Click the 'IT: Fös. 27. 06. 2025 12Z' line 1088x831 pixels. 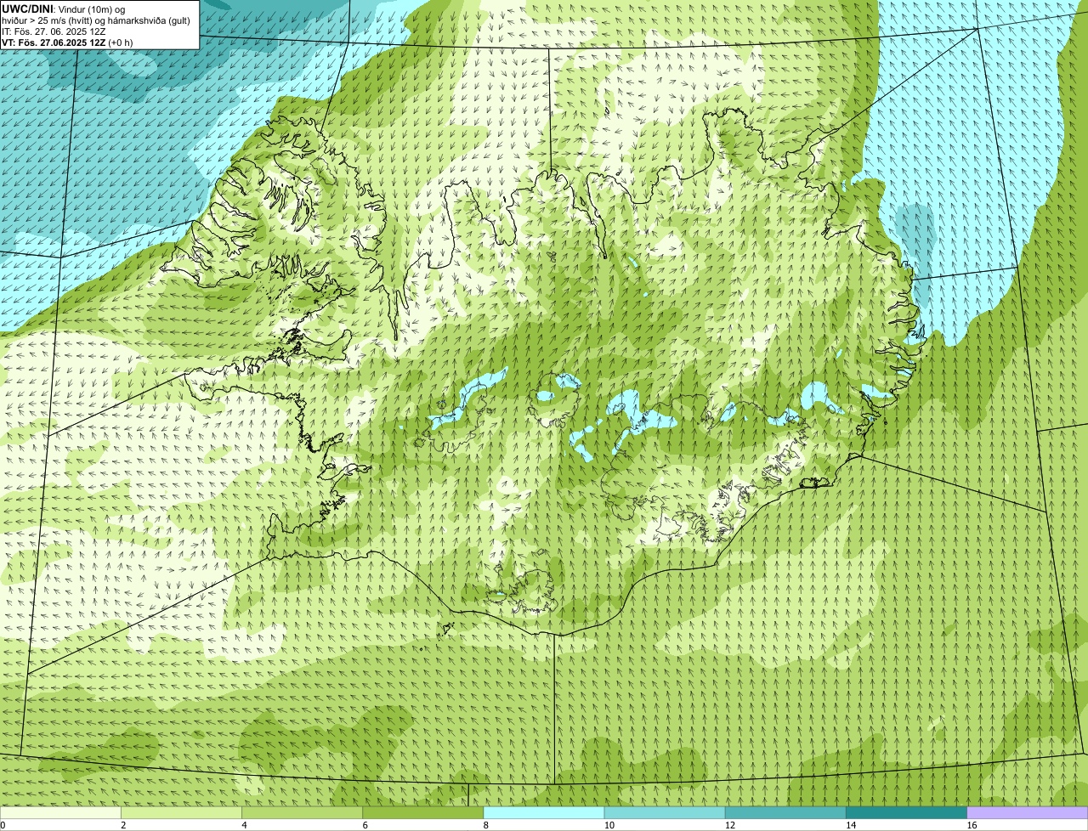[54, 31]
